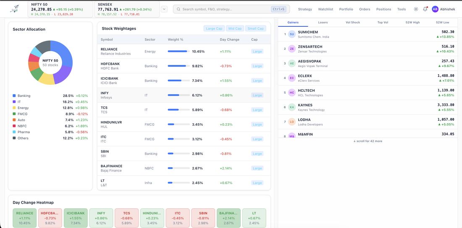Click the ICICIBANK heatmap tile
The image size is (462, 228).
pyautogui.click(x=76, y=218)
